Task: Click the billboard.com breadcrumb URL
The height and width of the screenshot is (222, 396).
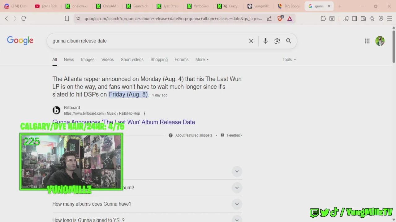Action: point(102,113)
